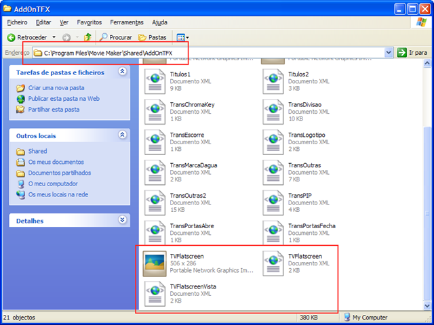434x325 pixels.
Task: Select the Titulos2 XML file icon
Action: [x=273, y=81]
